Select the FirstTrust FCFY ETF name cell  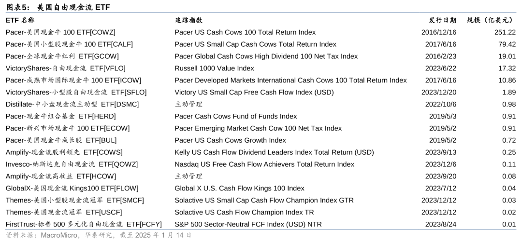coord(84,224)
